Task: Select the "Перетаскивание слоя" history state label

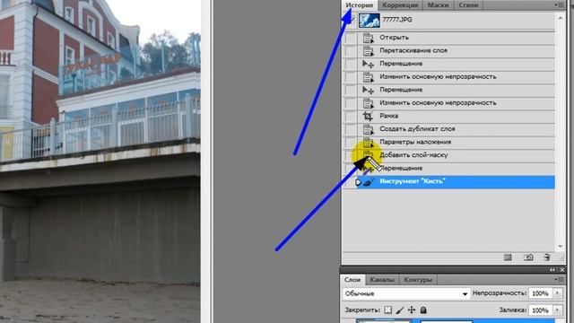Action: [413, 50]
